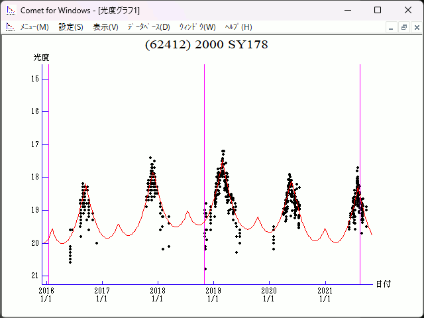
Task: Click the 光度 magnitude axis label
Action: [42, 58]
